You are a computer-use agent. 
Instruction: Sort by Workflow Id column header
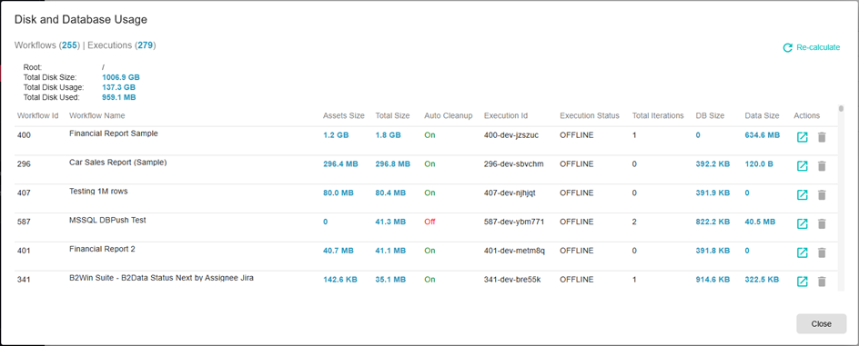pyautogui.click(x=37, y=116)
